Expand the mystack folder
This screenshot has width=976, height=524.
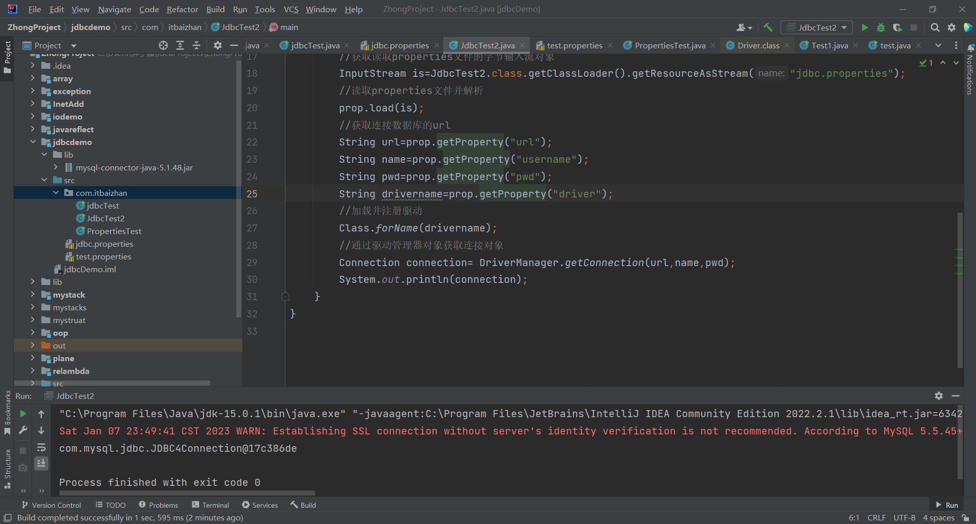point(33,295)
